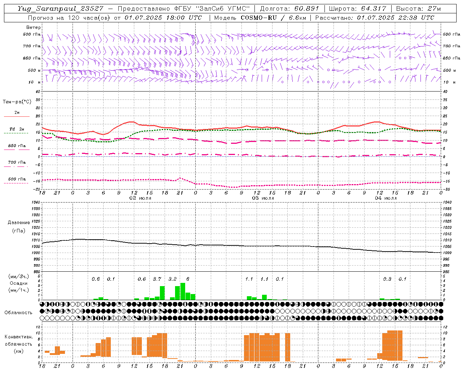Click the 2м temperature legend label
The image size is (462, 369).
point(17,113)
